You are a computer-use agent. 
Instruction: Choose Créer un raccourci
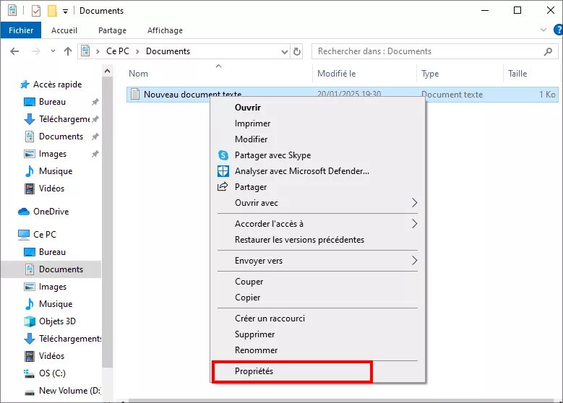tap(318, 318)
